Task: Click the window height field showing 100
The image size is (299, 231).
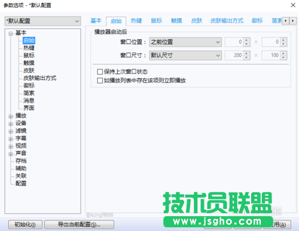Action: click(271, 56)
